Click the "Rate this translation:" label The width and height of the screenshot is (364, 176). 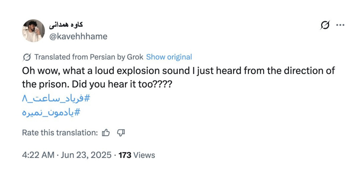pyautogui.click(x=60, y=133)
